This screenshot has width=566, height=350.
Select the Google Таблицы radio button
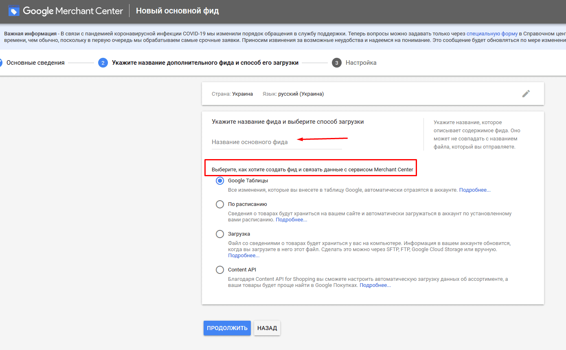click(220, 180)
